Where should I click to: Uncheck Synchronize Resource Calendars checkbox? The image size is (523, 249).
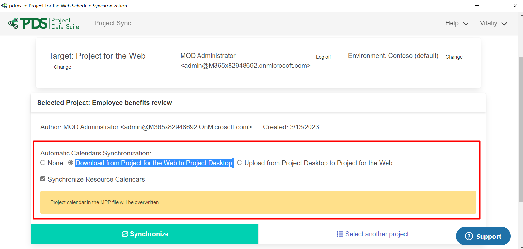pos(43,179)
